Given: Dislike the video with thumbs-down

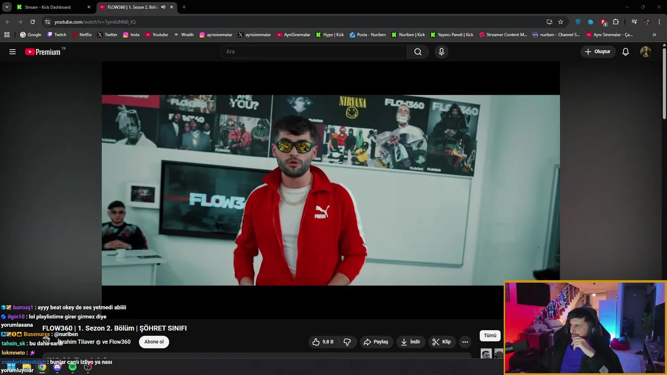Looking at the screenshot, I should pyautogui.click(x=347, y=342).
